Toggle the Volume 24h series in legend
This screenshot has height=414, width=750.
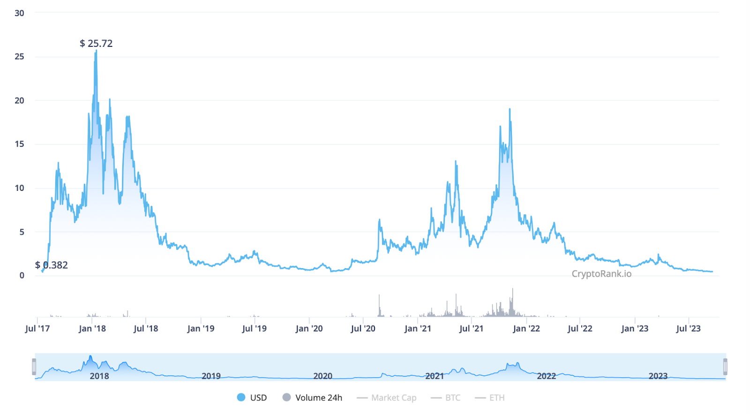coord(312,398)
